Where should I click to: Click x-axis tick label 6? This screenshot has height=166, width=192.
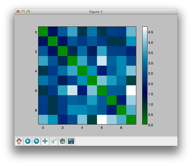(102, 128)
